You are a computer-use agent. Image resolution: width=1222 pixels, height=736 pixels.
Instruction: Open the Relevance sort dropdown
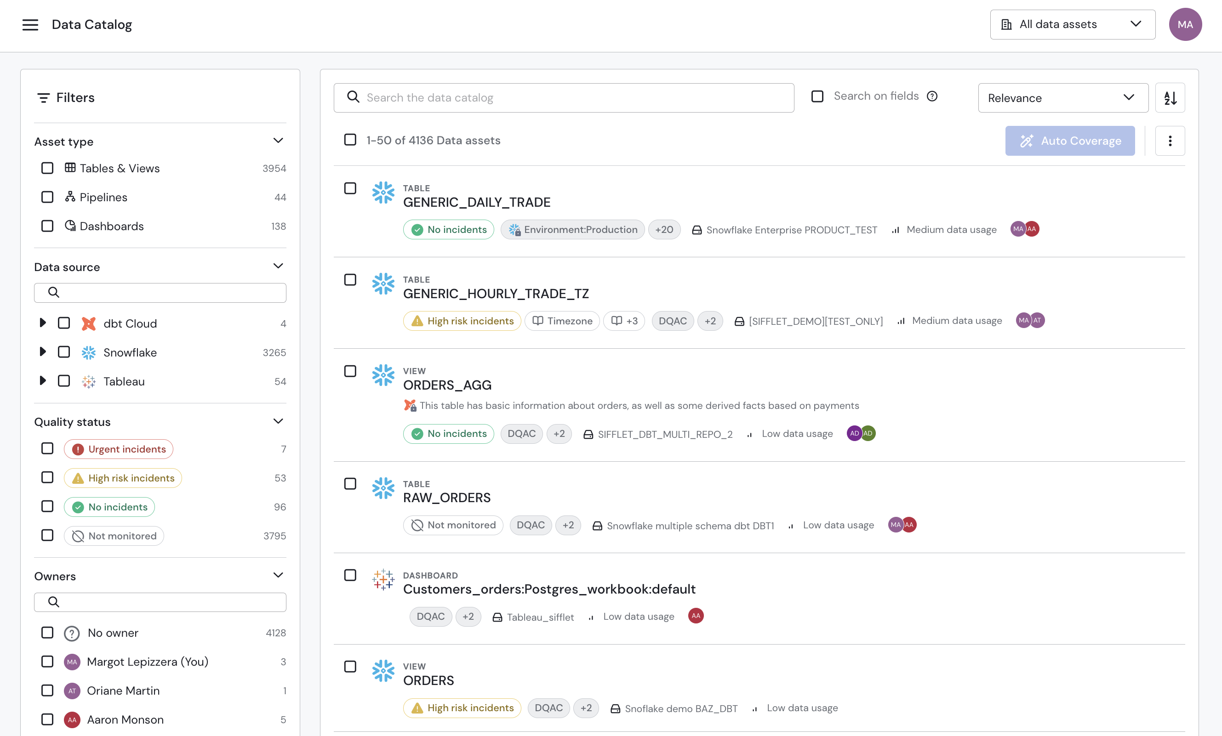click(1063, 98)
